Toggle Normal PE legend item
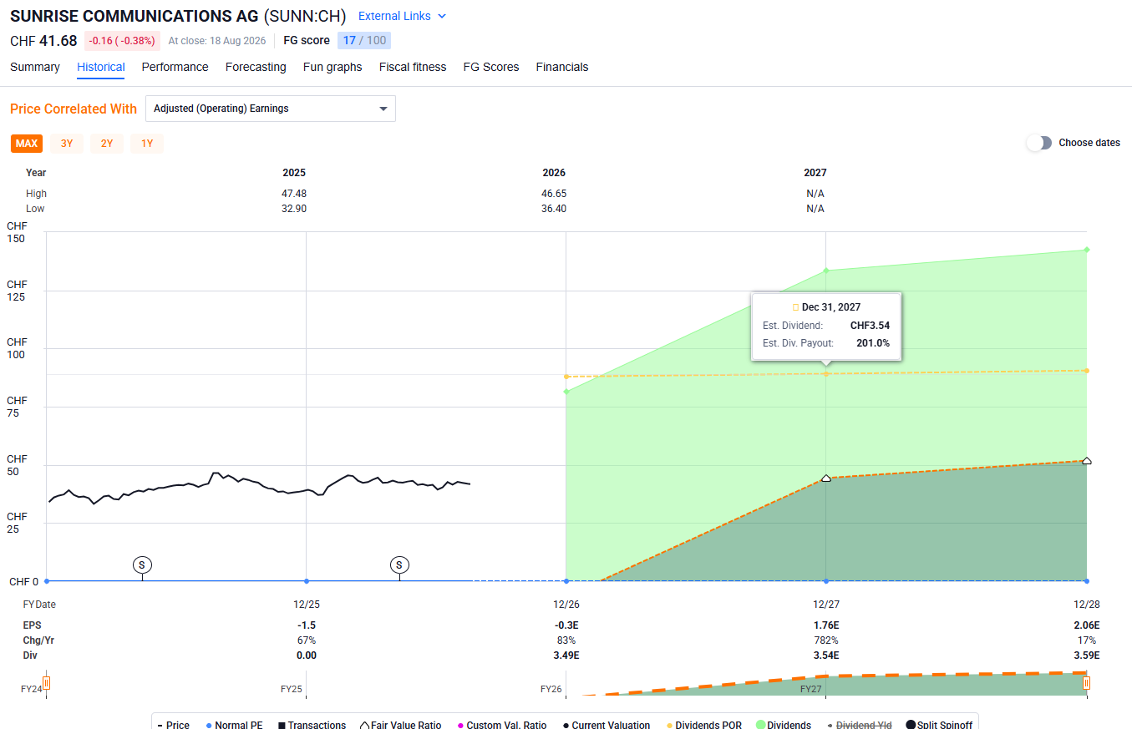This screenshot has width=1132, height=729. pyautogui.click(x=234, y=725)
